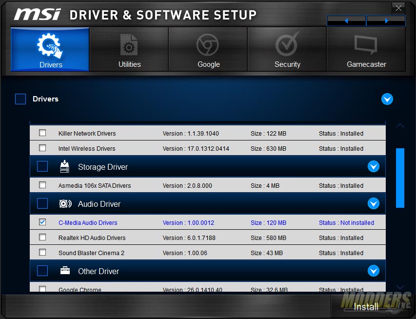Click the Google Chrome logo icon
The height and width of the screenshot is (319, 416).
[207, 45]
